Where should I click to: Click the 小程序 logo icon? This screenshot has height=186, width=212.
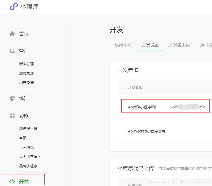tap(13, 7)
